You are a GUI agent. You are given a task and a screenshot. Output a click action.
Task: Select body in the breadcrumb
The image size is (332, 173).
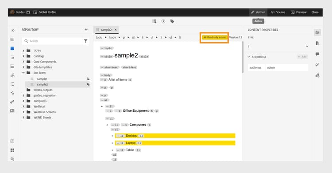tap(112, 37)
